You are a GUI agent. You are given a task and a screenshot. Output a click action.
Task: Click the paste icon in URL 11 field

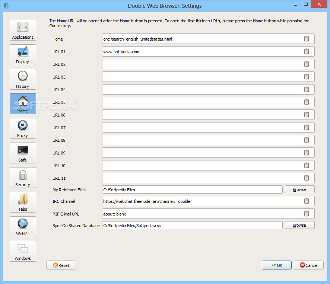tap(307, 178)
